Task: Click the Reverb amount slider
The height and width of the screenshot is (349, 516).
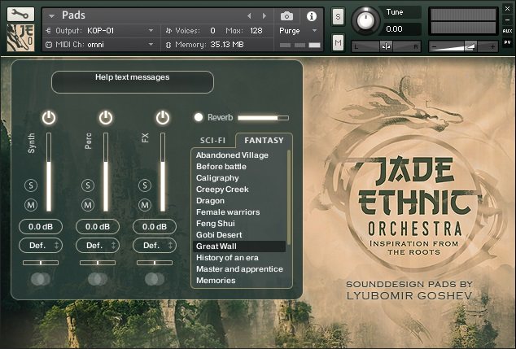Action: [x=263, y=117]
